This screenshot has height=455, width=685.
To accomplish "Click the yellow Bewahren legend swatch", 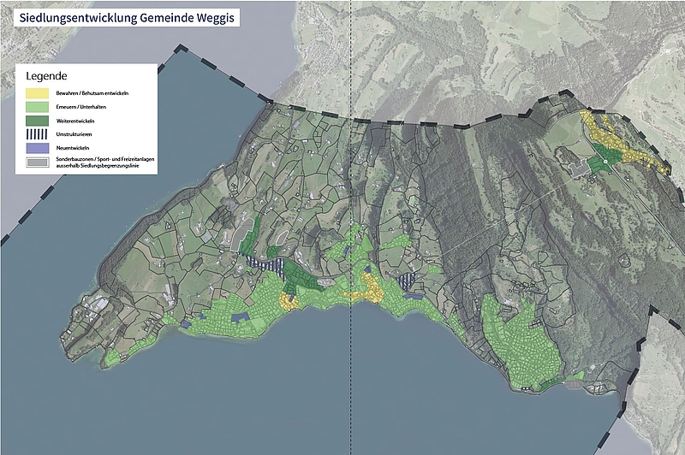I will coord(37,92).
